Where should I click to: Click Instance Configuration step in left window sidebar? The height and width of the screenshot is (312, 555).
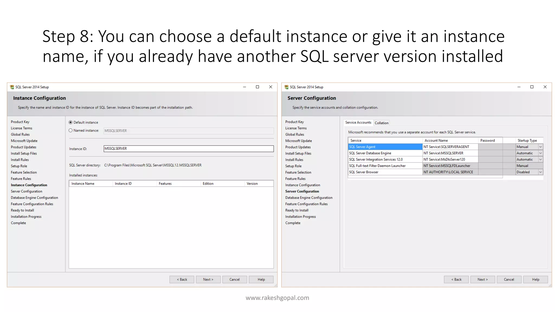[x=29, y=185]
